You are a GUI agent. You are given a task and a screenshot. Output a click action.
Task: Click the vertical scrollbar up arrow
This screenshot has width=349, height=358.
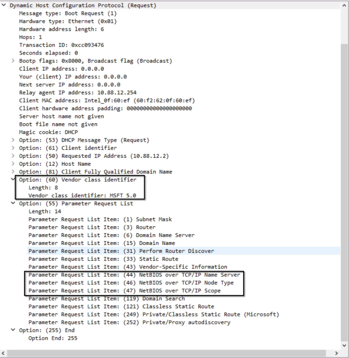(344, 5)
